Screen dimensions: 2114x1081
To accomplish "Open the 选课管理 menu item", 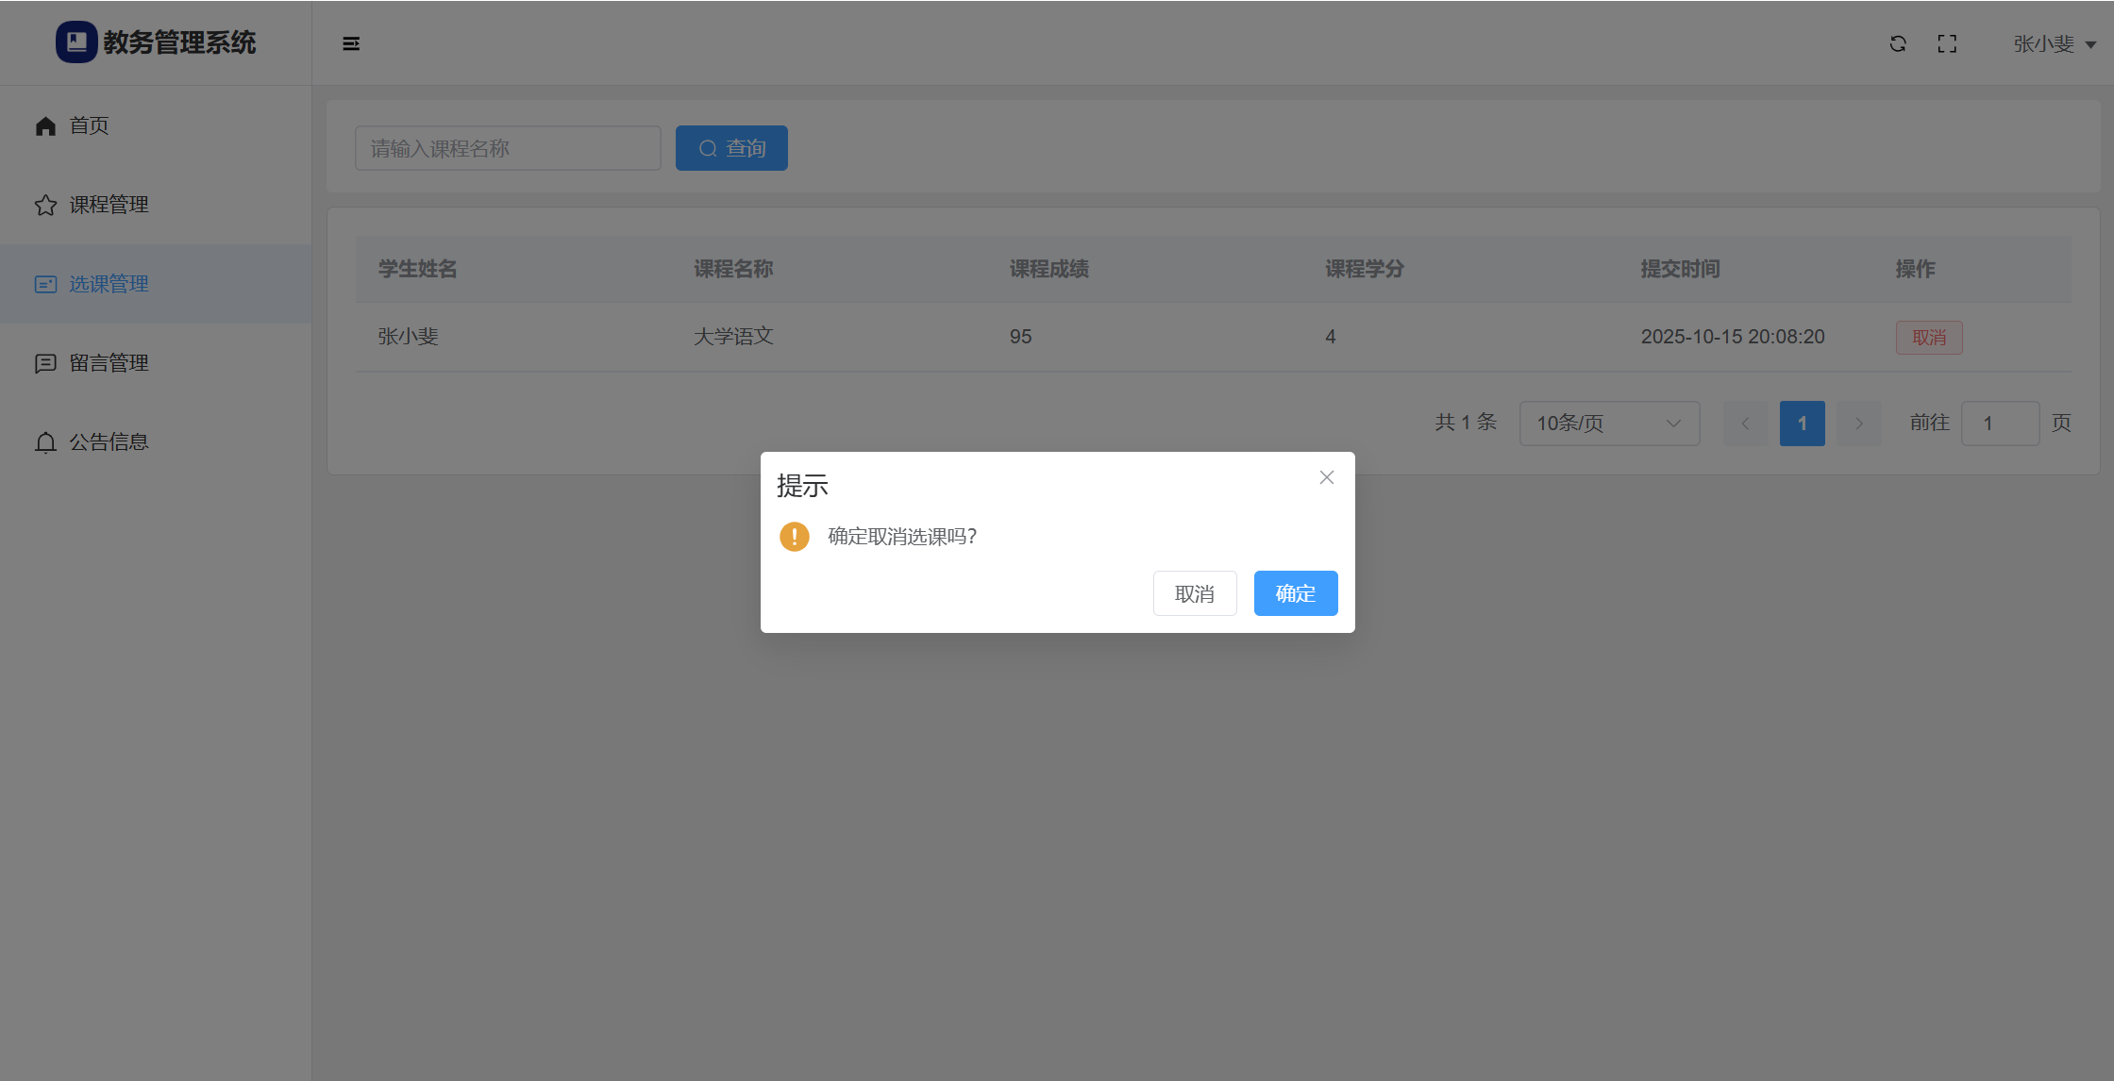I will (109, 284).
